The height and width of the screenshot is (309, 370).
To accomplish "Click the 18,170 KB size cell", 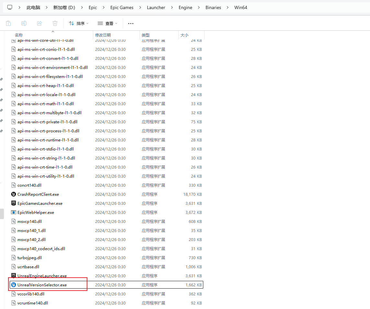I will coord(193,194).
